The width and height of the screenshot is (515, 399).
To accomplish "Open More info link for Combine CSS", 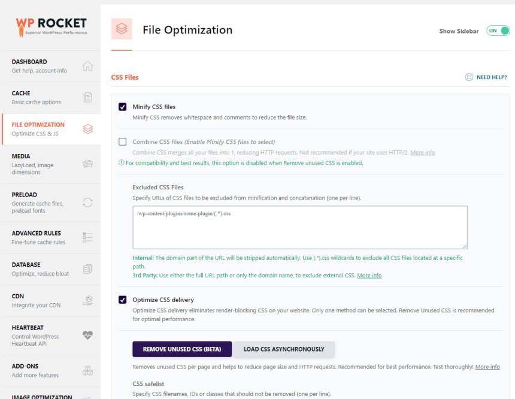I will pyautogui.click(x=422, y=153).
